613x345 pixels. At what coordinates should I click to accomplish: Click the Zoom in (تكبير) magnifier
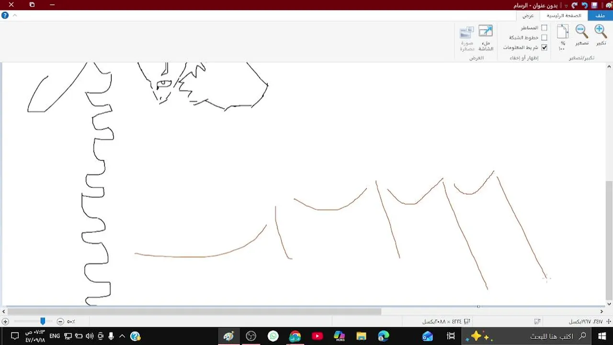pyautogui.click(x=601, y=32)
